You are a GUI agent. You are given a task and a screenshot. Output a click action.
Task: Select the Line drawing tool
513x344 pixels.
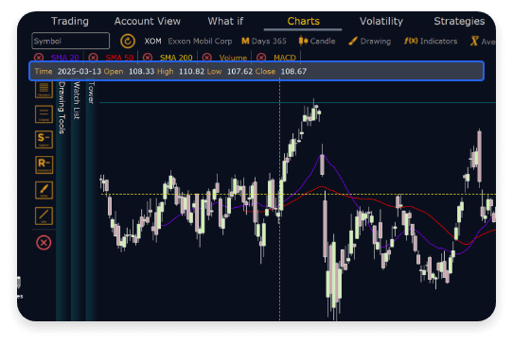(44, 215)
